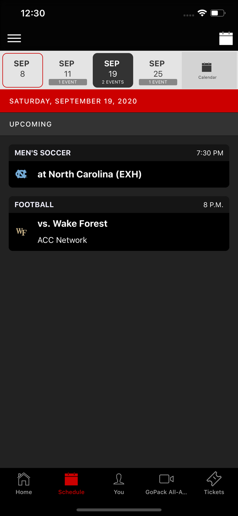Tap the Saturday September 19 date banner
Image resolution: width=238 pixels, height=516 pixels.
coord(119,101)
